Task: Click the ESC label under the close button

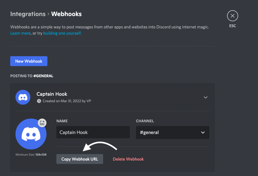Action: click(233, 26)
